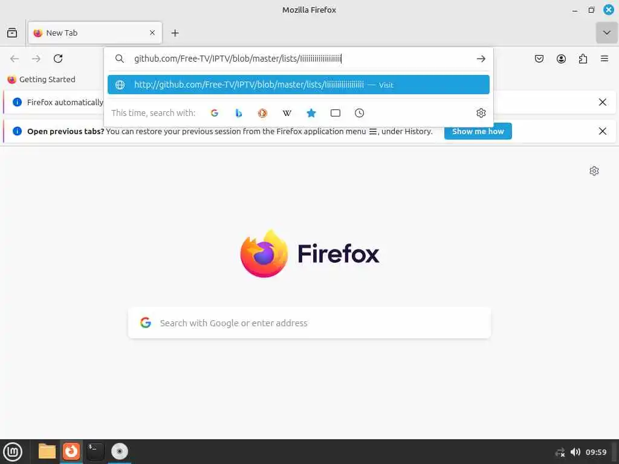Minimize the Mozilla Firefox window
The height and width of the screenshot is (464, 619).
coord(575,10)
